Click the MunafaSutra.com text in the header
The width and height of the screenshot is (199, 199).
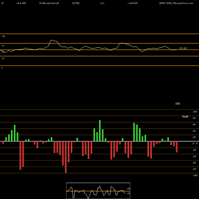[x=183, y=3]
